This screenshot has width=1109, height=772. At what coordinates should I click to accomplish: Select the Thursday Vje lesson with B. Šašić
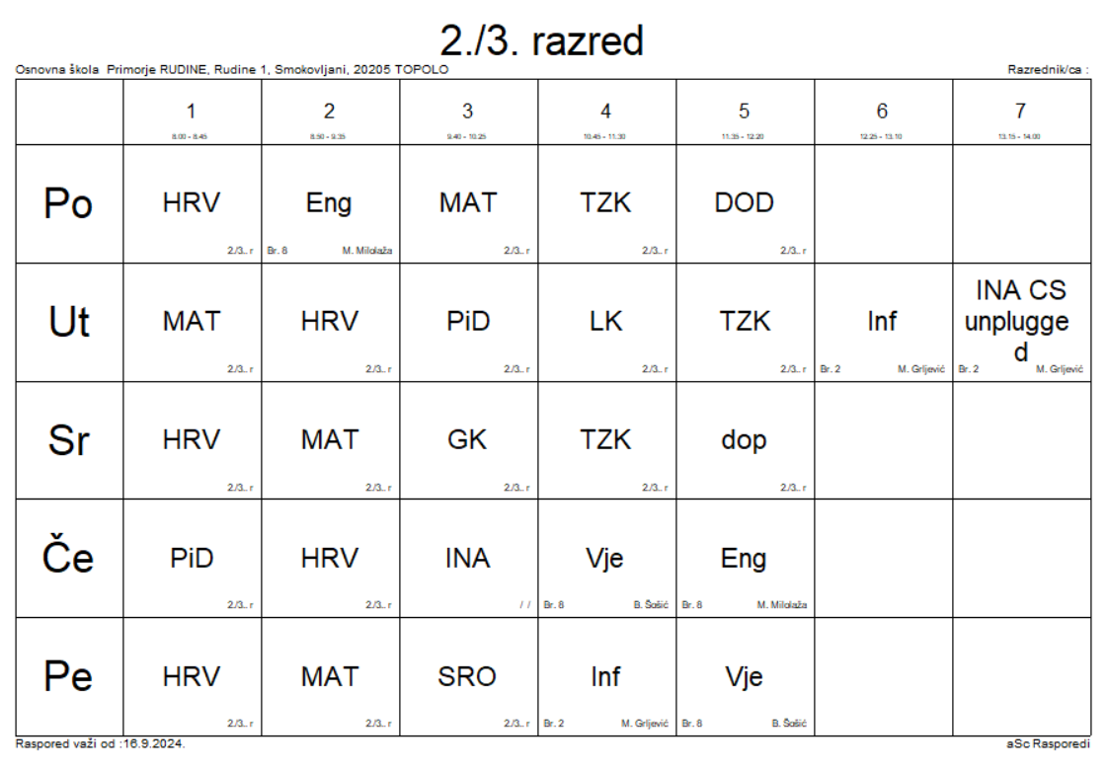(x=606, y=559)
